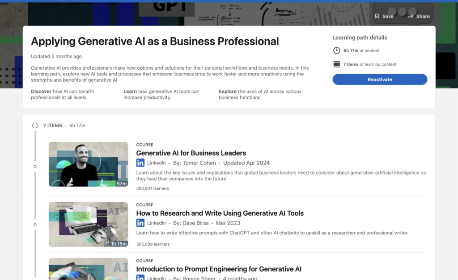458x280 pixels.
Task: Click 7 items of learning content text
Action: pyautogui.click(x=370, y=64)
